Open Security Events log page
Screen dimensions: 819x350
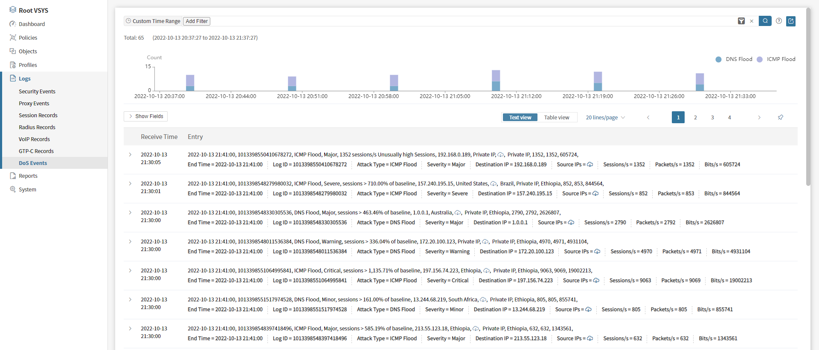pyautogui.click(x=37, y=92)
